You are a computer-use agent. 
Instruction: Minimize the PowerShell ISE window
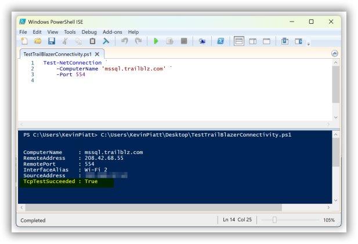point(292,21)
